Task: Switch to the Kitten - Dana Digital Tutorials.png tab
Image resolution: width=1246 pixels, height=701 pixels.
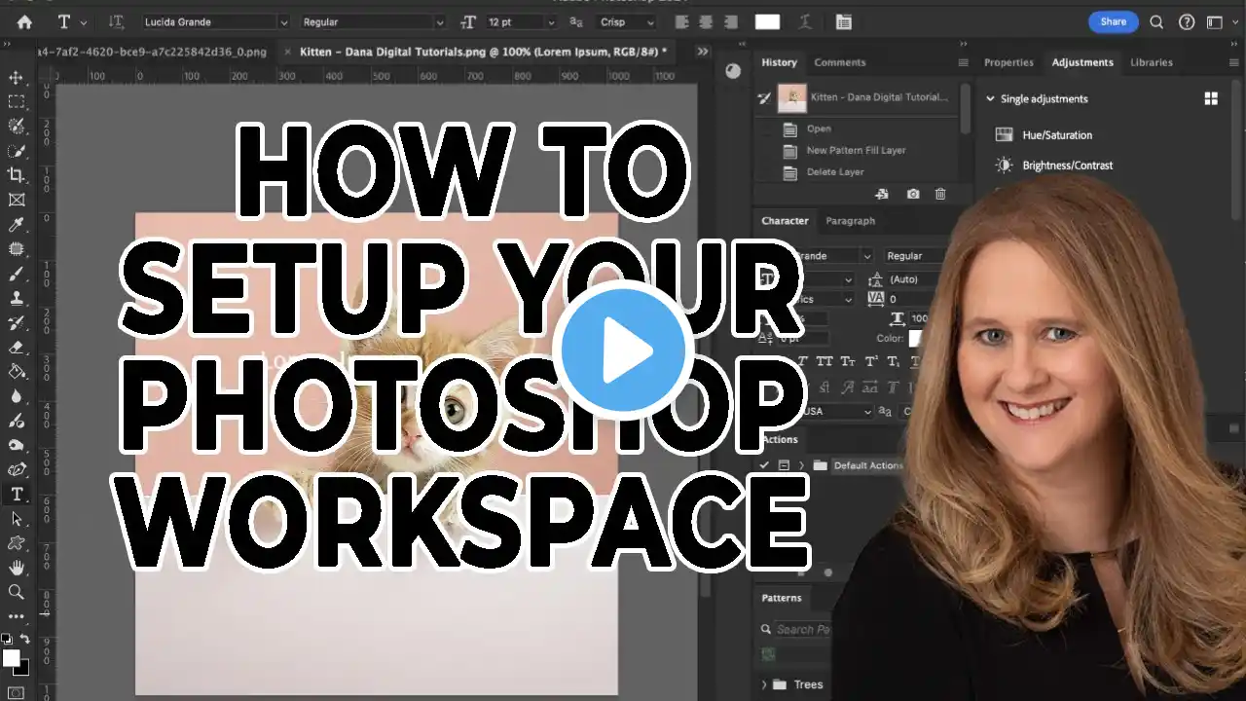Action: pos(483,51)
